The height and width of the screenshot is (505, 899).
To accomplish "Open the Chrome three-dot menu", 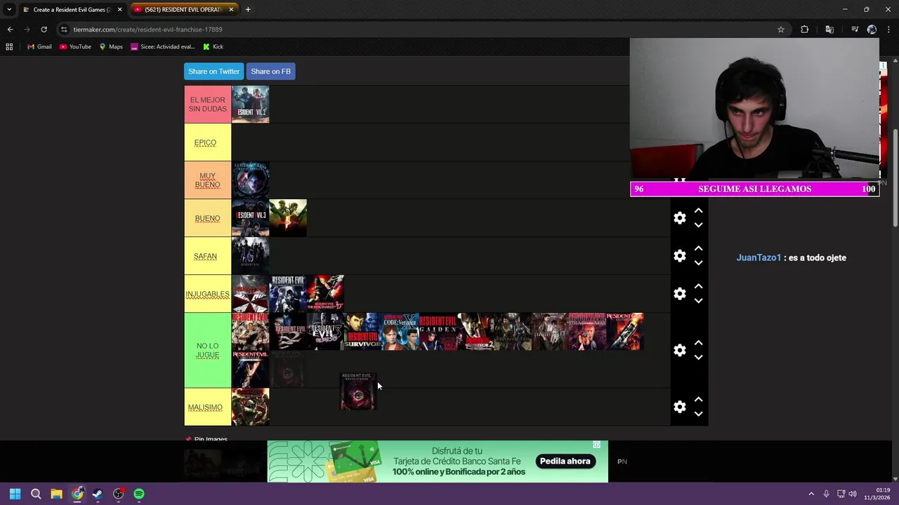I will click(x=888, y=29).
